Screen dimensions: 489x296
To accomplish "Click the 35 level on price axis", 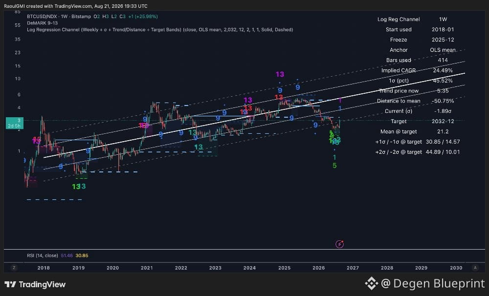I will (x=18, y=39).
